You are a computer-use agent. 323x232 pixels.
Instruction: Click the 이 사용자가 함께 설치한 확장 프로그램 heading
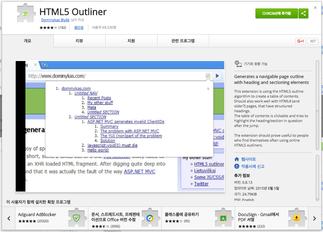38,202
